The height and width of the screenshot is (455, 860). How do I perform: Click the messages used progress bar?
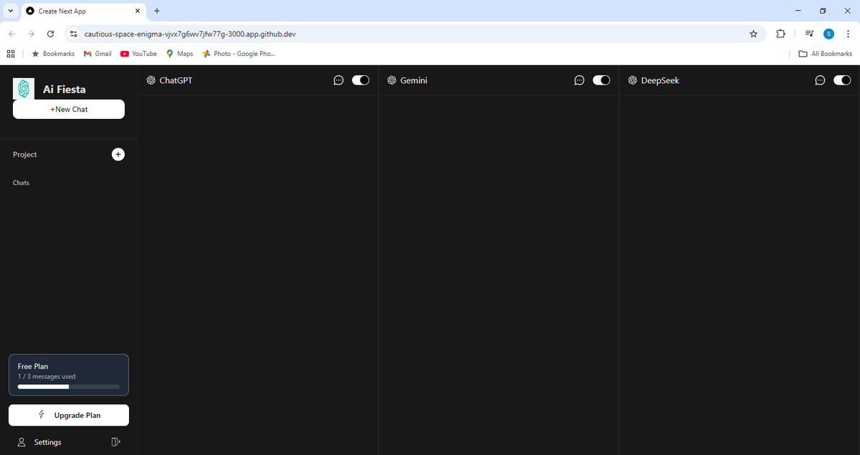point(69,387)
